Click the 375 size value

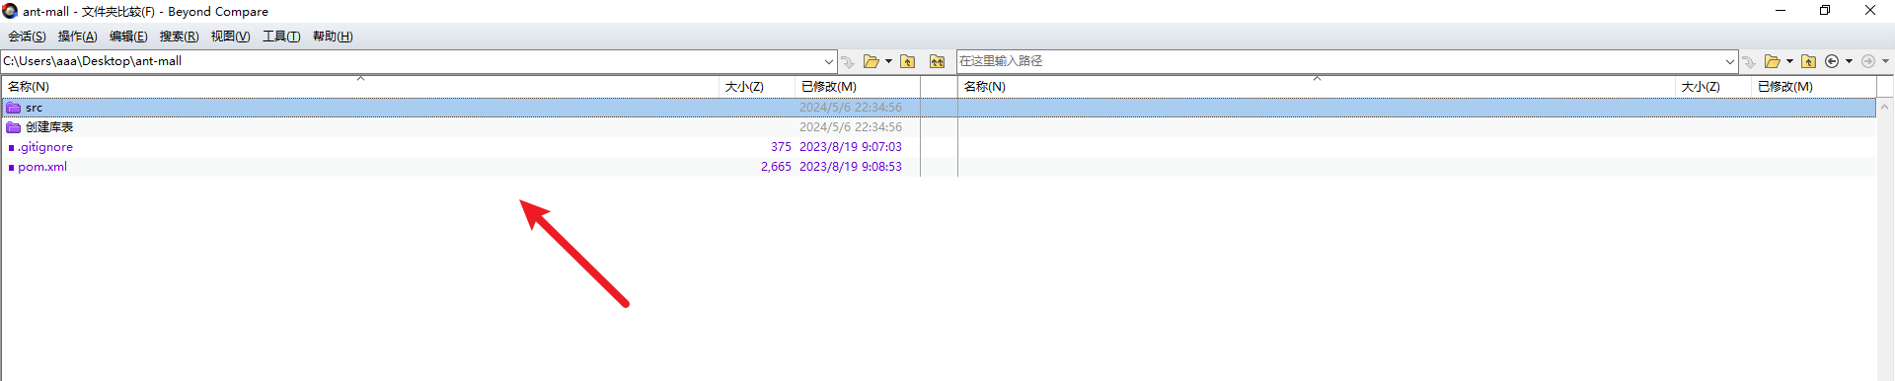pos(781,147)
